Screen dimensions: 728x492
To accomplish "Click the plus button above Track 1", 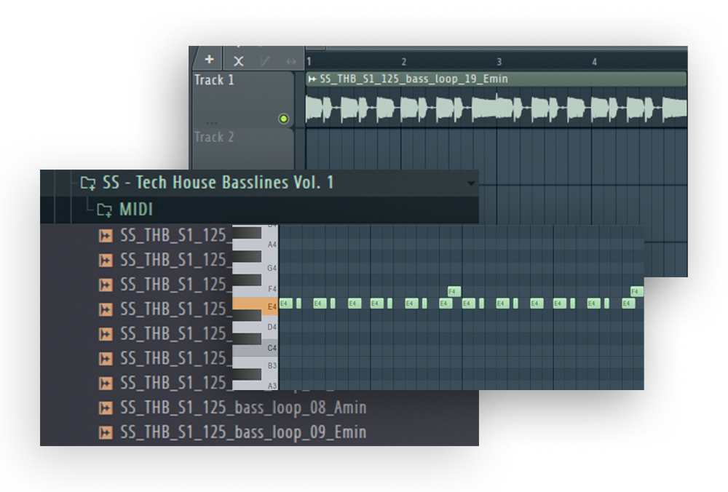I will [209, 60].
